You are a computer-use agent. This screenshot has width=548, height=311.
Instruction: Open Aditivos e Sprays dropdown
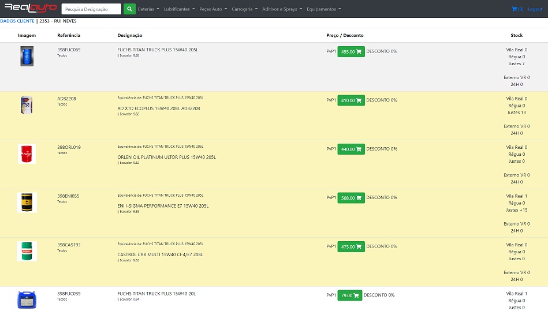[282, 9]
